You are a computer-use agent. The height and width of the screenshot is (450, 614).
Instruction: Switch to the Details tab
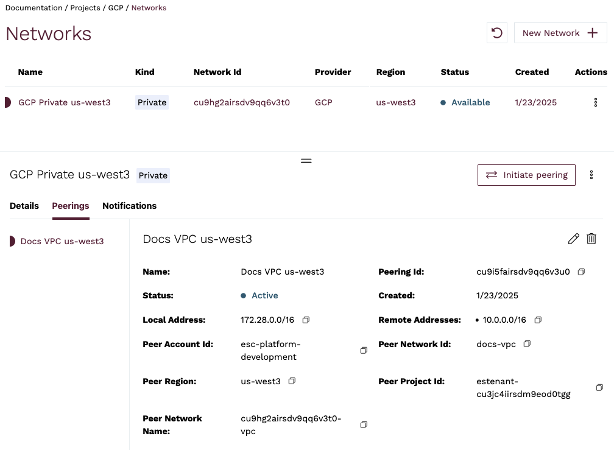tap(24, 206)
